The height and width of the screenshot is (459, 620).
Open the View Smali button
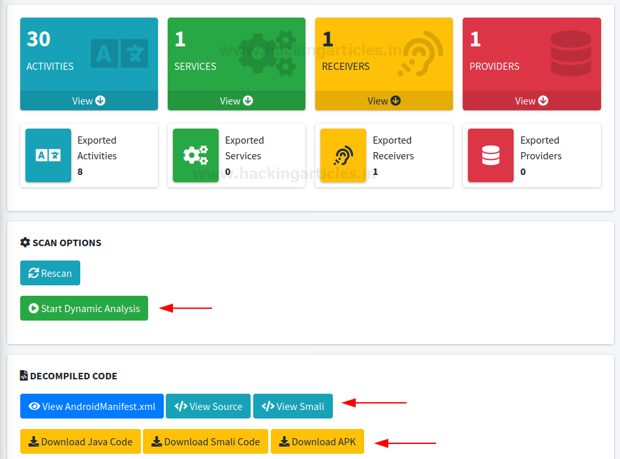pyautogui.click(x=293, y=406)
